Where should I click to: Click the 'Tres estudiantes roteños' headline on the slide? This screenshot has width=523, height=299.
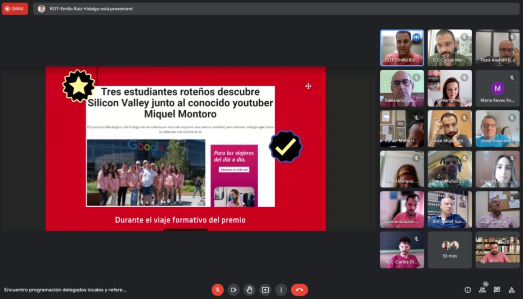click(180, 103)
